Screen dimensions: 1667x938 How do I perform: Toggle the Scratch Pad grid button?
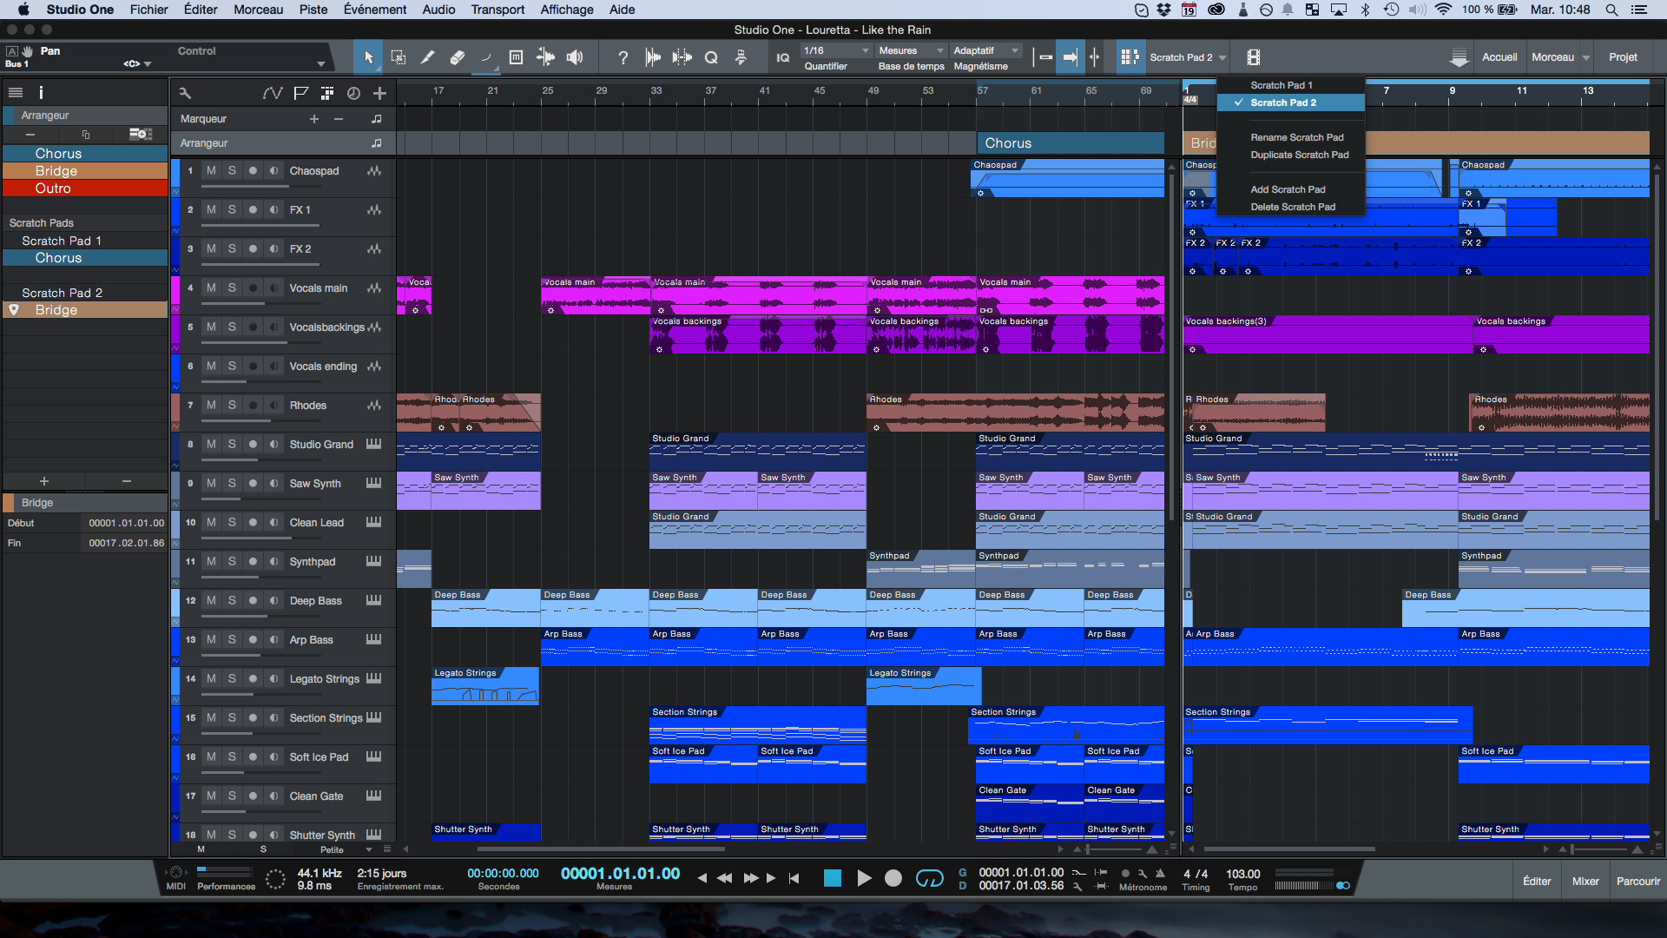pyautogui.click(x=1129, y=57)
